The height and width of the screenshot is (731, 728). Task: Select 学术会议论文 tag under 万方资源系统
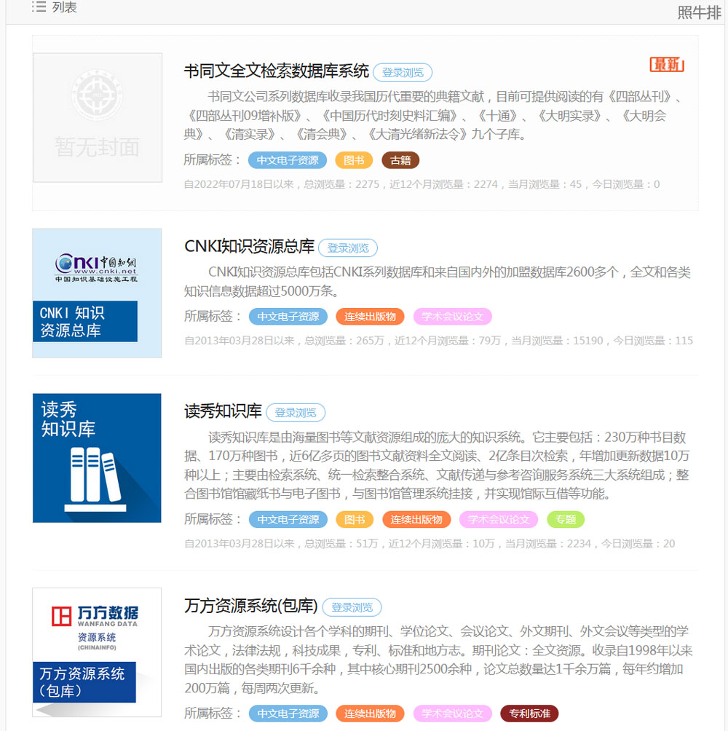pyautogui.click(x=452, y=714)
